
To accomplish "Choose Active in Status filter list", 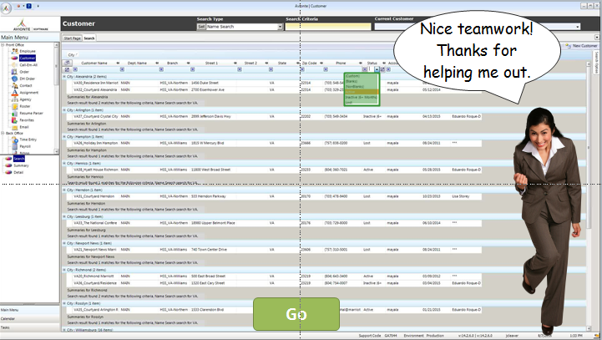I will (362, 92).
